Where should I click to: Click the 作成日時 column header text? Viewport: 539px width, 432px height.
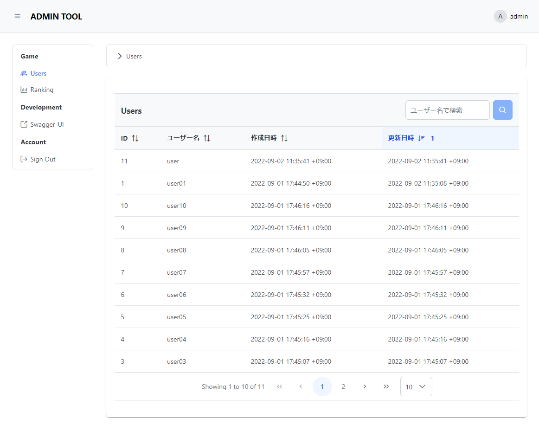[x=263, y=138]
